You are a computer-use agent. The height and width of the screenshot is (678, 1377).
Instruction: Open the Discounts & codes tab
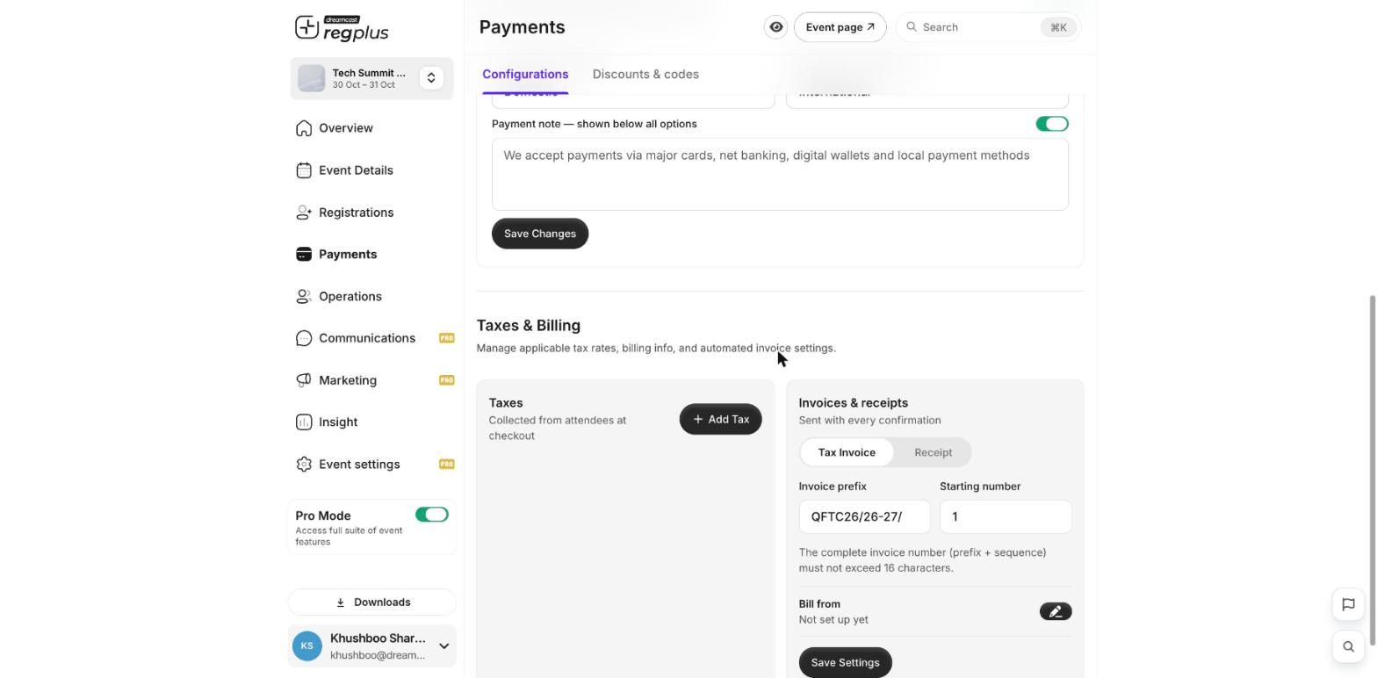pos(645,75)
